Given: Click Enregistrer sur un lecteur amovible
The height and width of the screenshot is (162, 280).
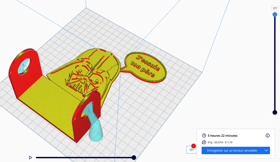Looking at the screenshot, I should [x=232, y=151].
